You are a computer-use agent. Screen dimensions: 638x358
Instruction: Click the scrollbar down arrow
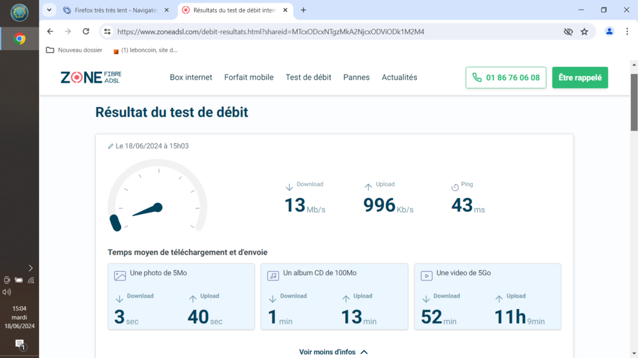click(x=634, y=354)
